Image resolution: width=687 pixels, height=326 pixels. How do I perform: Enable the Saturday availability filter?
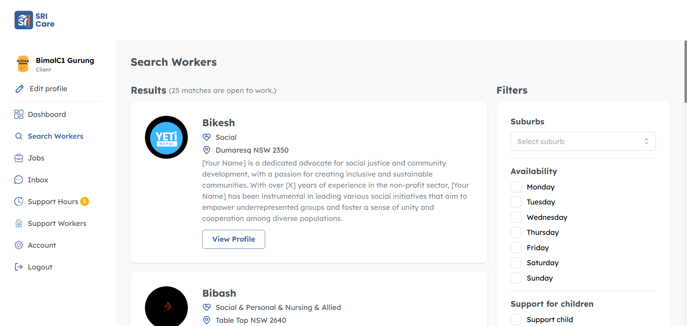(x=516, y=263)
